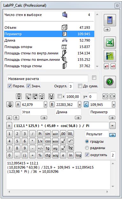122x199 pixels.
Task: Select the Объем row
Action: [x=49, y=28]
